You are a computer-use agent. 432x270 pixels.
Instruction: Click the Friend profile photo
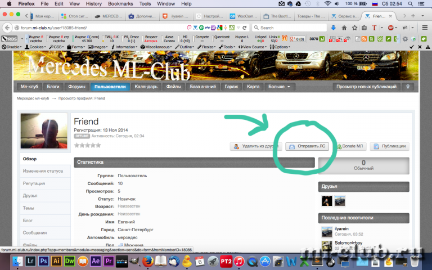[x=44, y=131]
